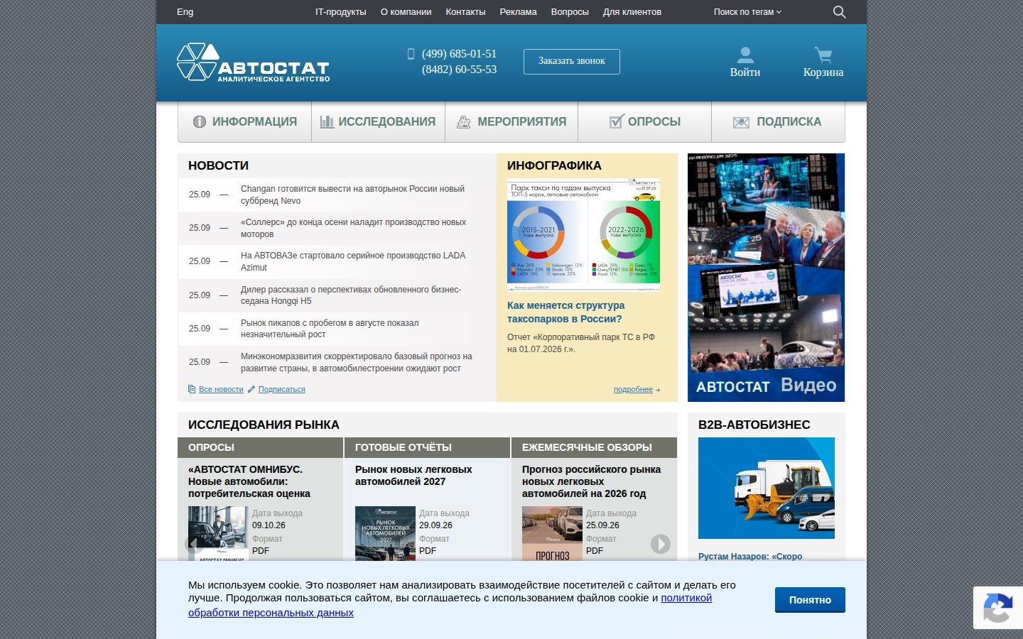The height and width of the screenshot is (639, 1023).
Task: Open the Исследования section tab
Action: coord(379,121)
